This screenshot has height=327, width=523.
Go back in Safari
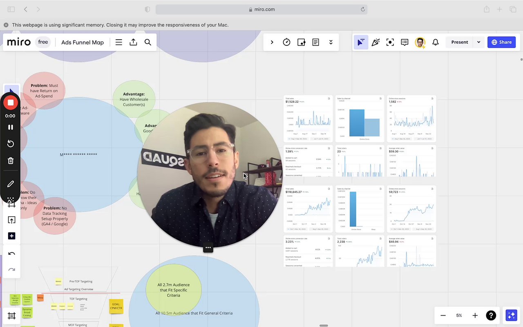coord(25,9)
